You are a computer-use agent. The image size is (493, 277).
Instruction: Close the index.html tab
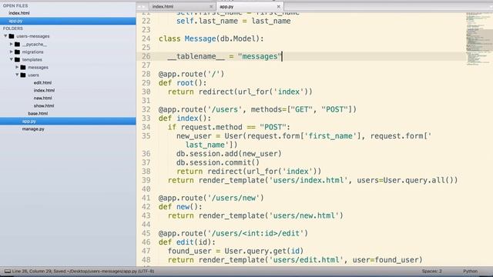click(211, 7)
